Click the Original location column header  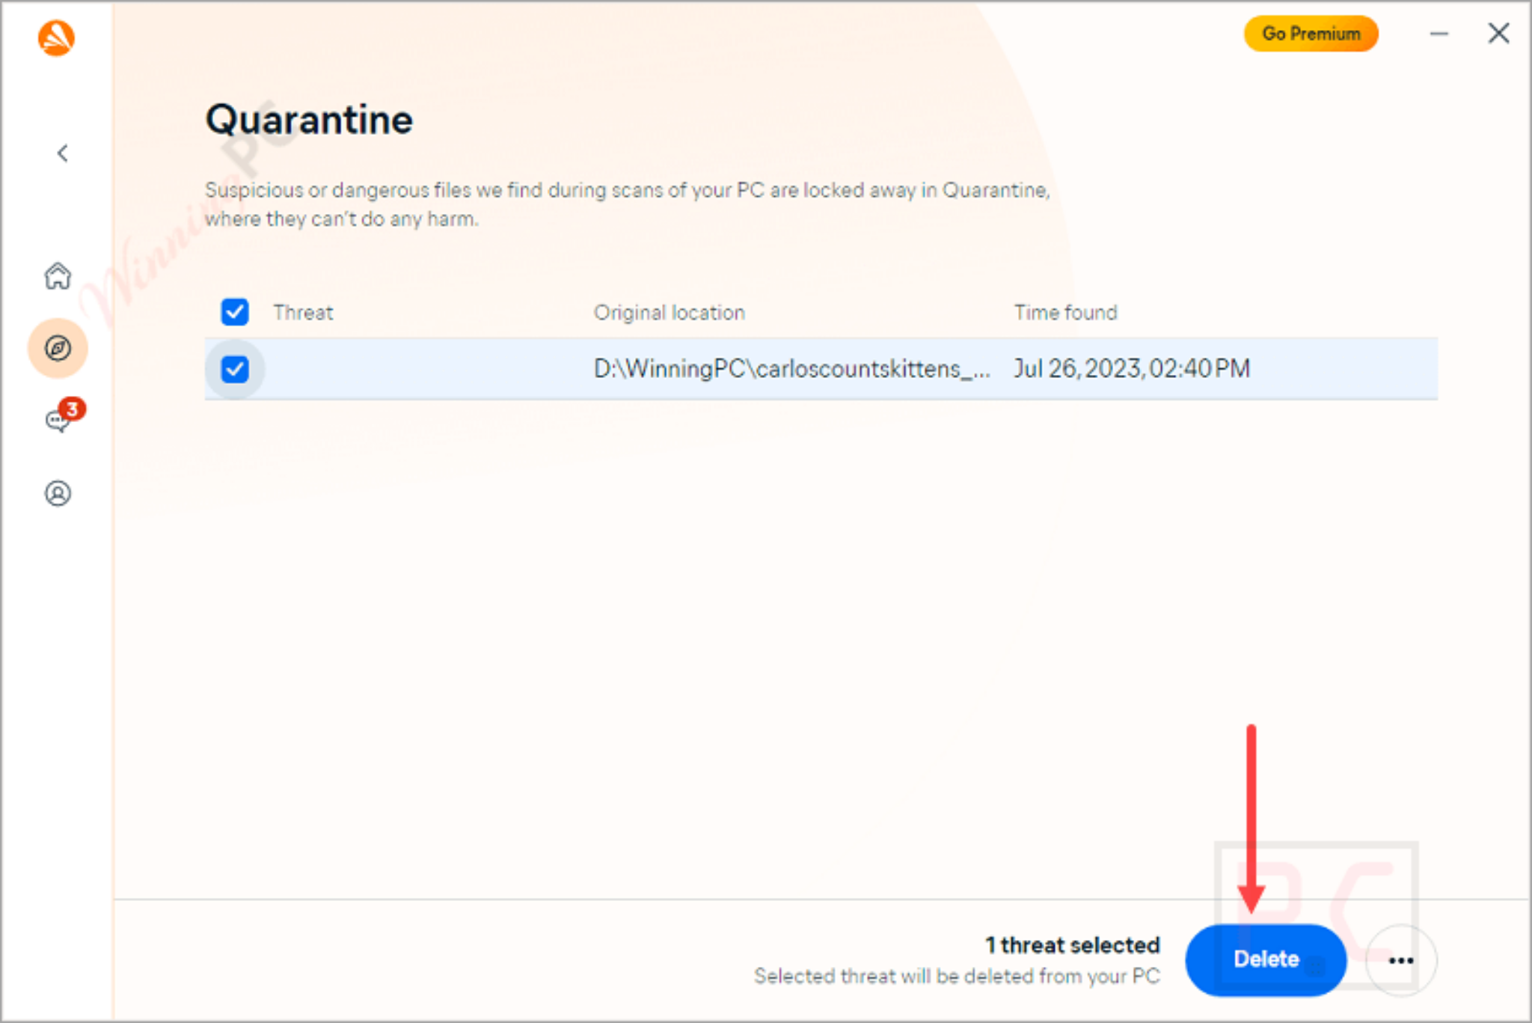pos(669,312)
